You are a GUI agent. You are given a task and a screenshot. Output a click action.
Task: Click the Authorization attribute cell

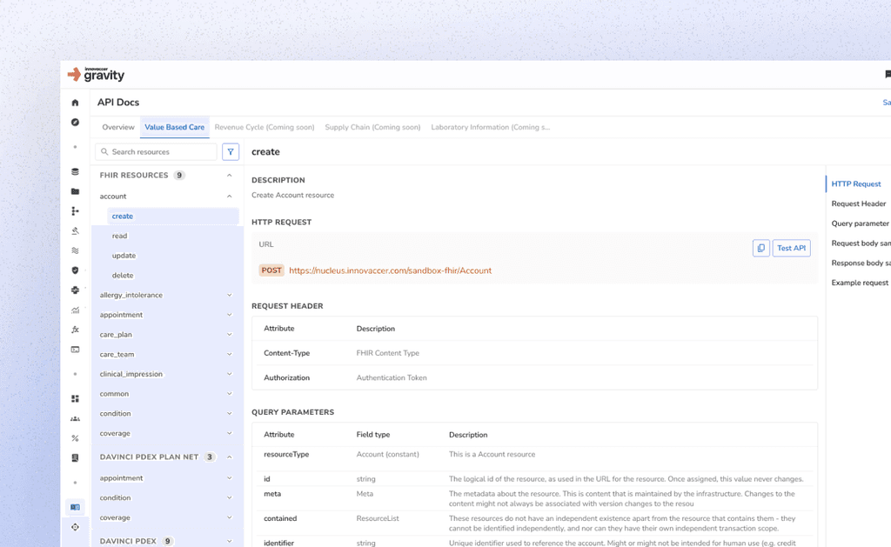(287, 377)
